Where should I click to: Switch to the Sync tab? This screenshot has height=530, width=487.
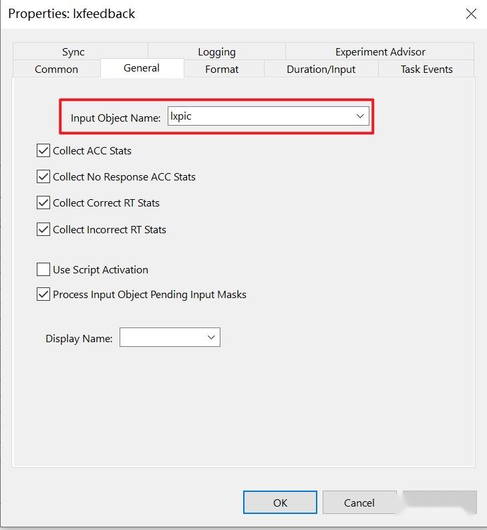(73, 51)
